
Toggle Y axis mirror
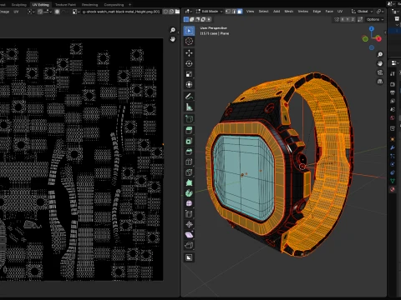[348, 19]
